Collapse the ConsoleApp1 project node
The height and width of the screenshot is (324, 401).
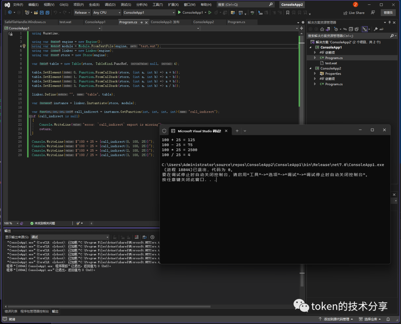click(x=311, y=47)
